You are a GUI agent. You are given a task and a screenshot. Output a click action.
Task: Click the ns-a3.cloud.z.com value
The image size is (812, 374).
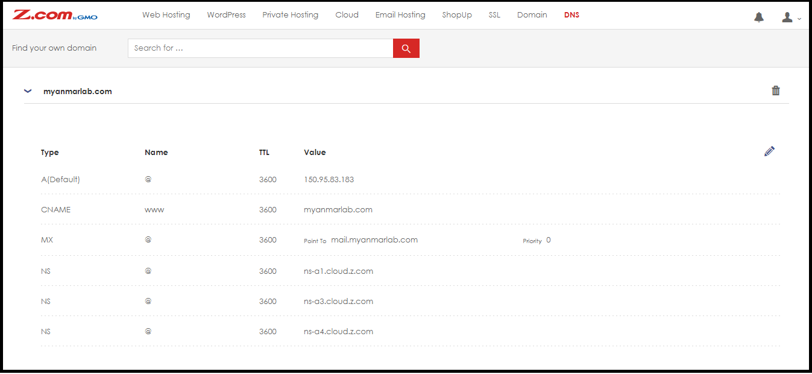[x=339, y=302]
